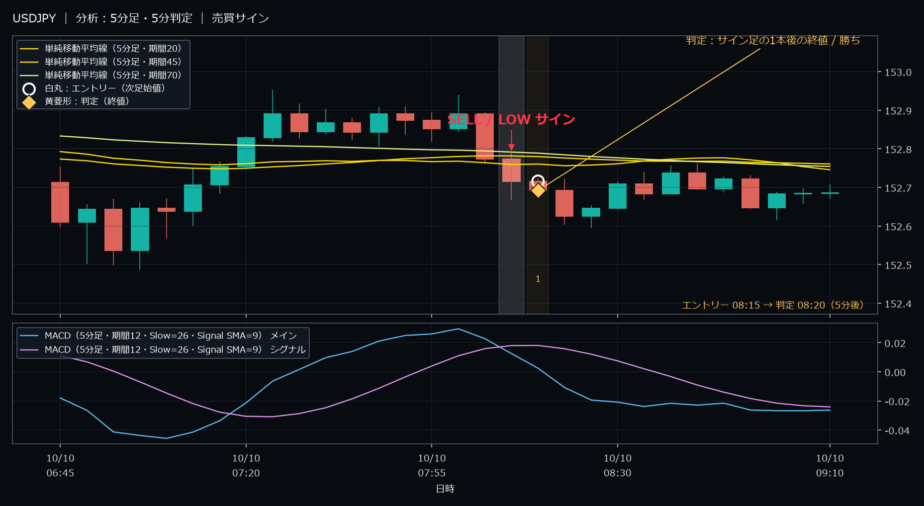The width and height of the screenshot is (924, 506).
Task: Click the 152.8 price axis tick
Action: (x=898, y=150)
